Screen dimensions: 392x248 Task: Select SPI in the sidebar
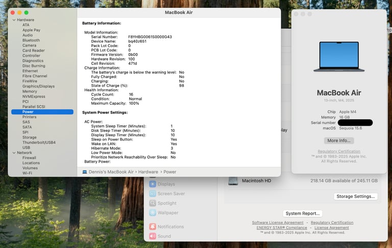25,132
